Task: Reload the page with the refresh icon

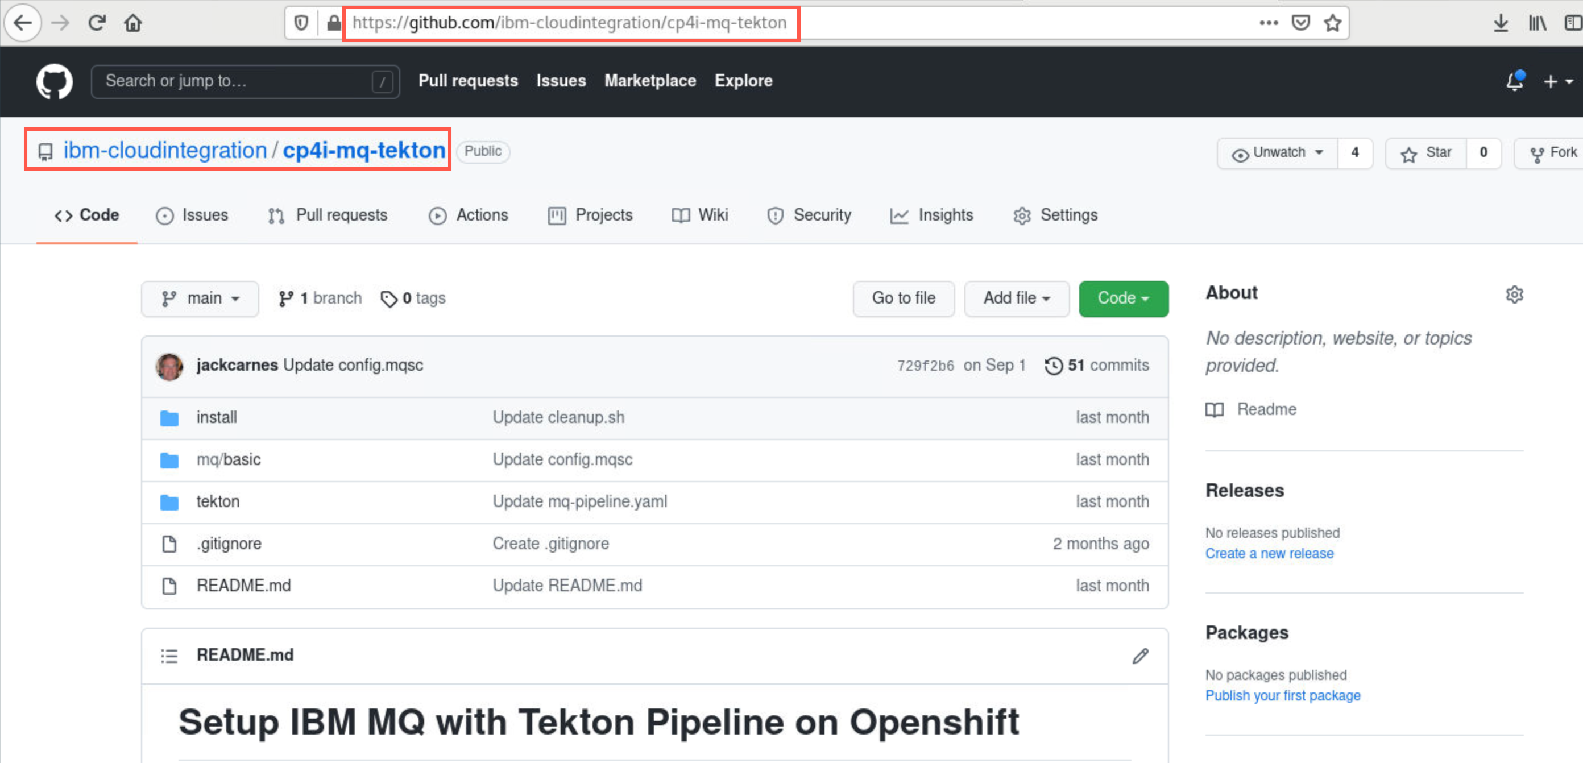Action: [97, 23]
